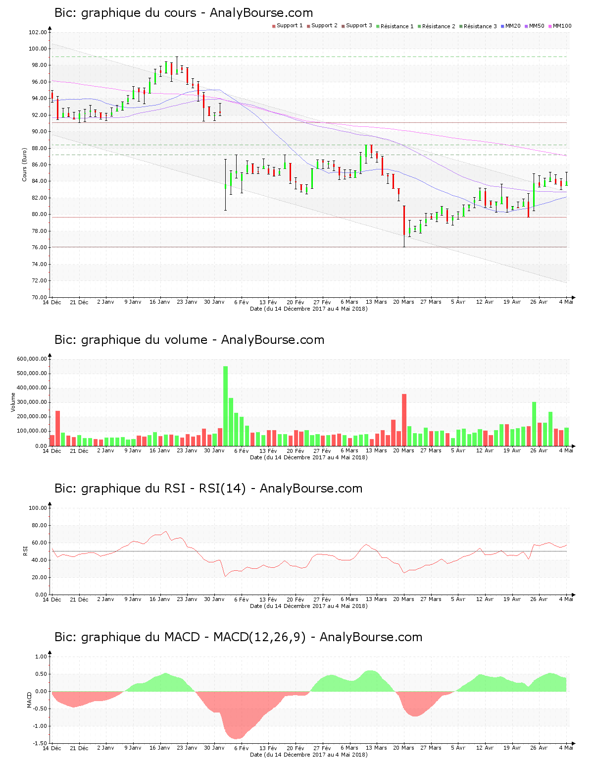Screen dimensions: 594x768
Task: Click '26 Avr' under the volume chart
Action: pyautogui.click(x=539, y=450)
